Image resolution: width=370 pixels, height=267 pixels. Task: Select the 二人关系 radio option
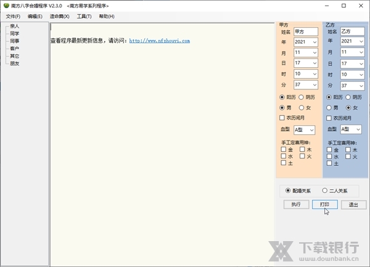coord(325,191)
